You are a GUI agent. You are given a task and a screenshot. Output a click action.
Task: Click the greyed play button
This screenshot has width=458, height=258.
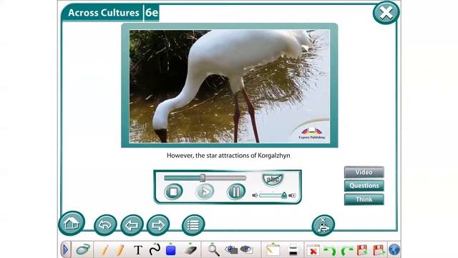point(205,192)
